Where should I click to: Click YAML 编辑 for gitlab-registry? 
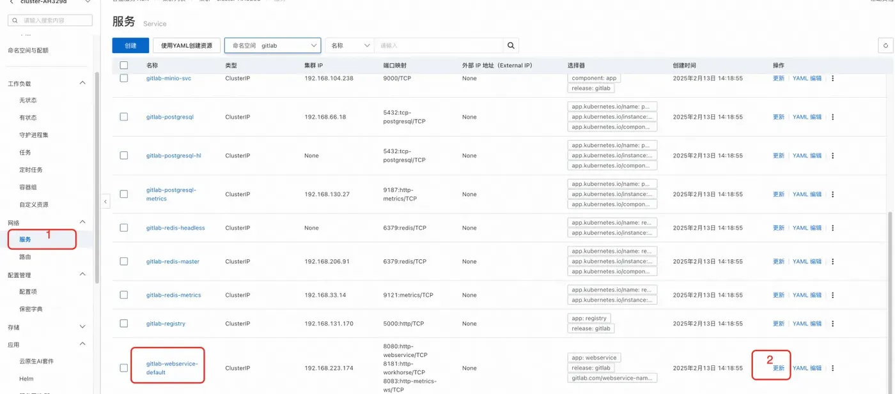pos(807,323)
